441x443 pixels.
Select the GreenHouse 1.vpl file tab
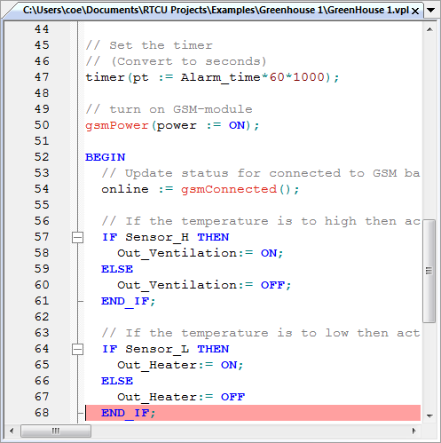(216, 11)
